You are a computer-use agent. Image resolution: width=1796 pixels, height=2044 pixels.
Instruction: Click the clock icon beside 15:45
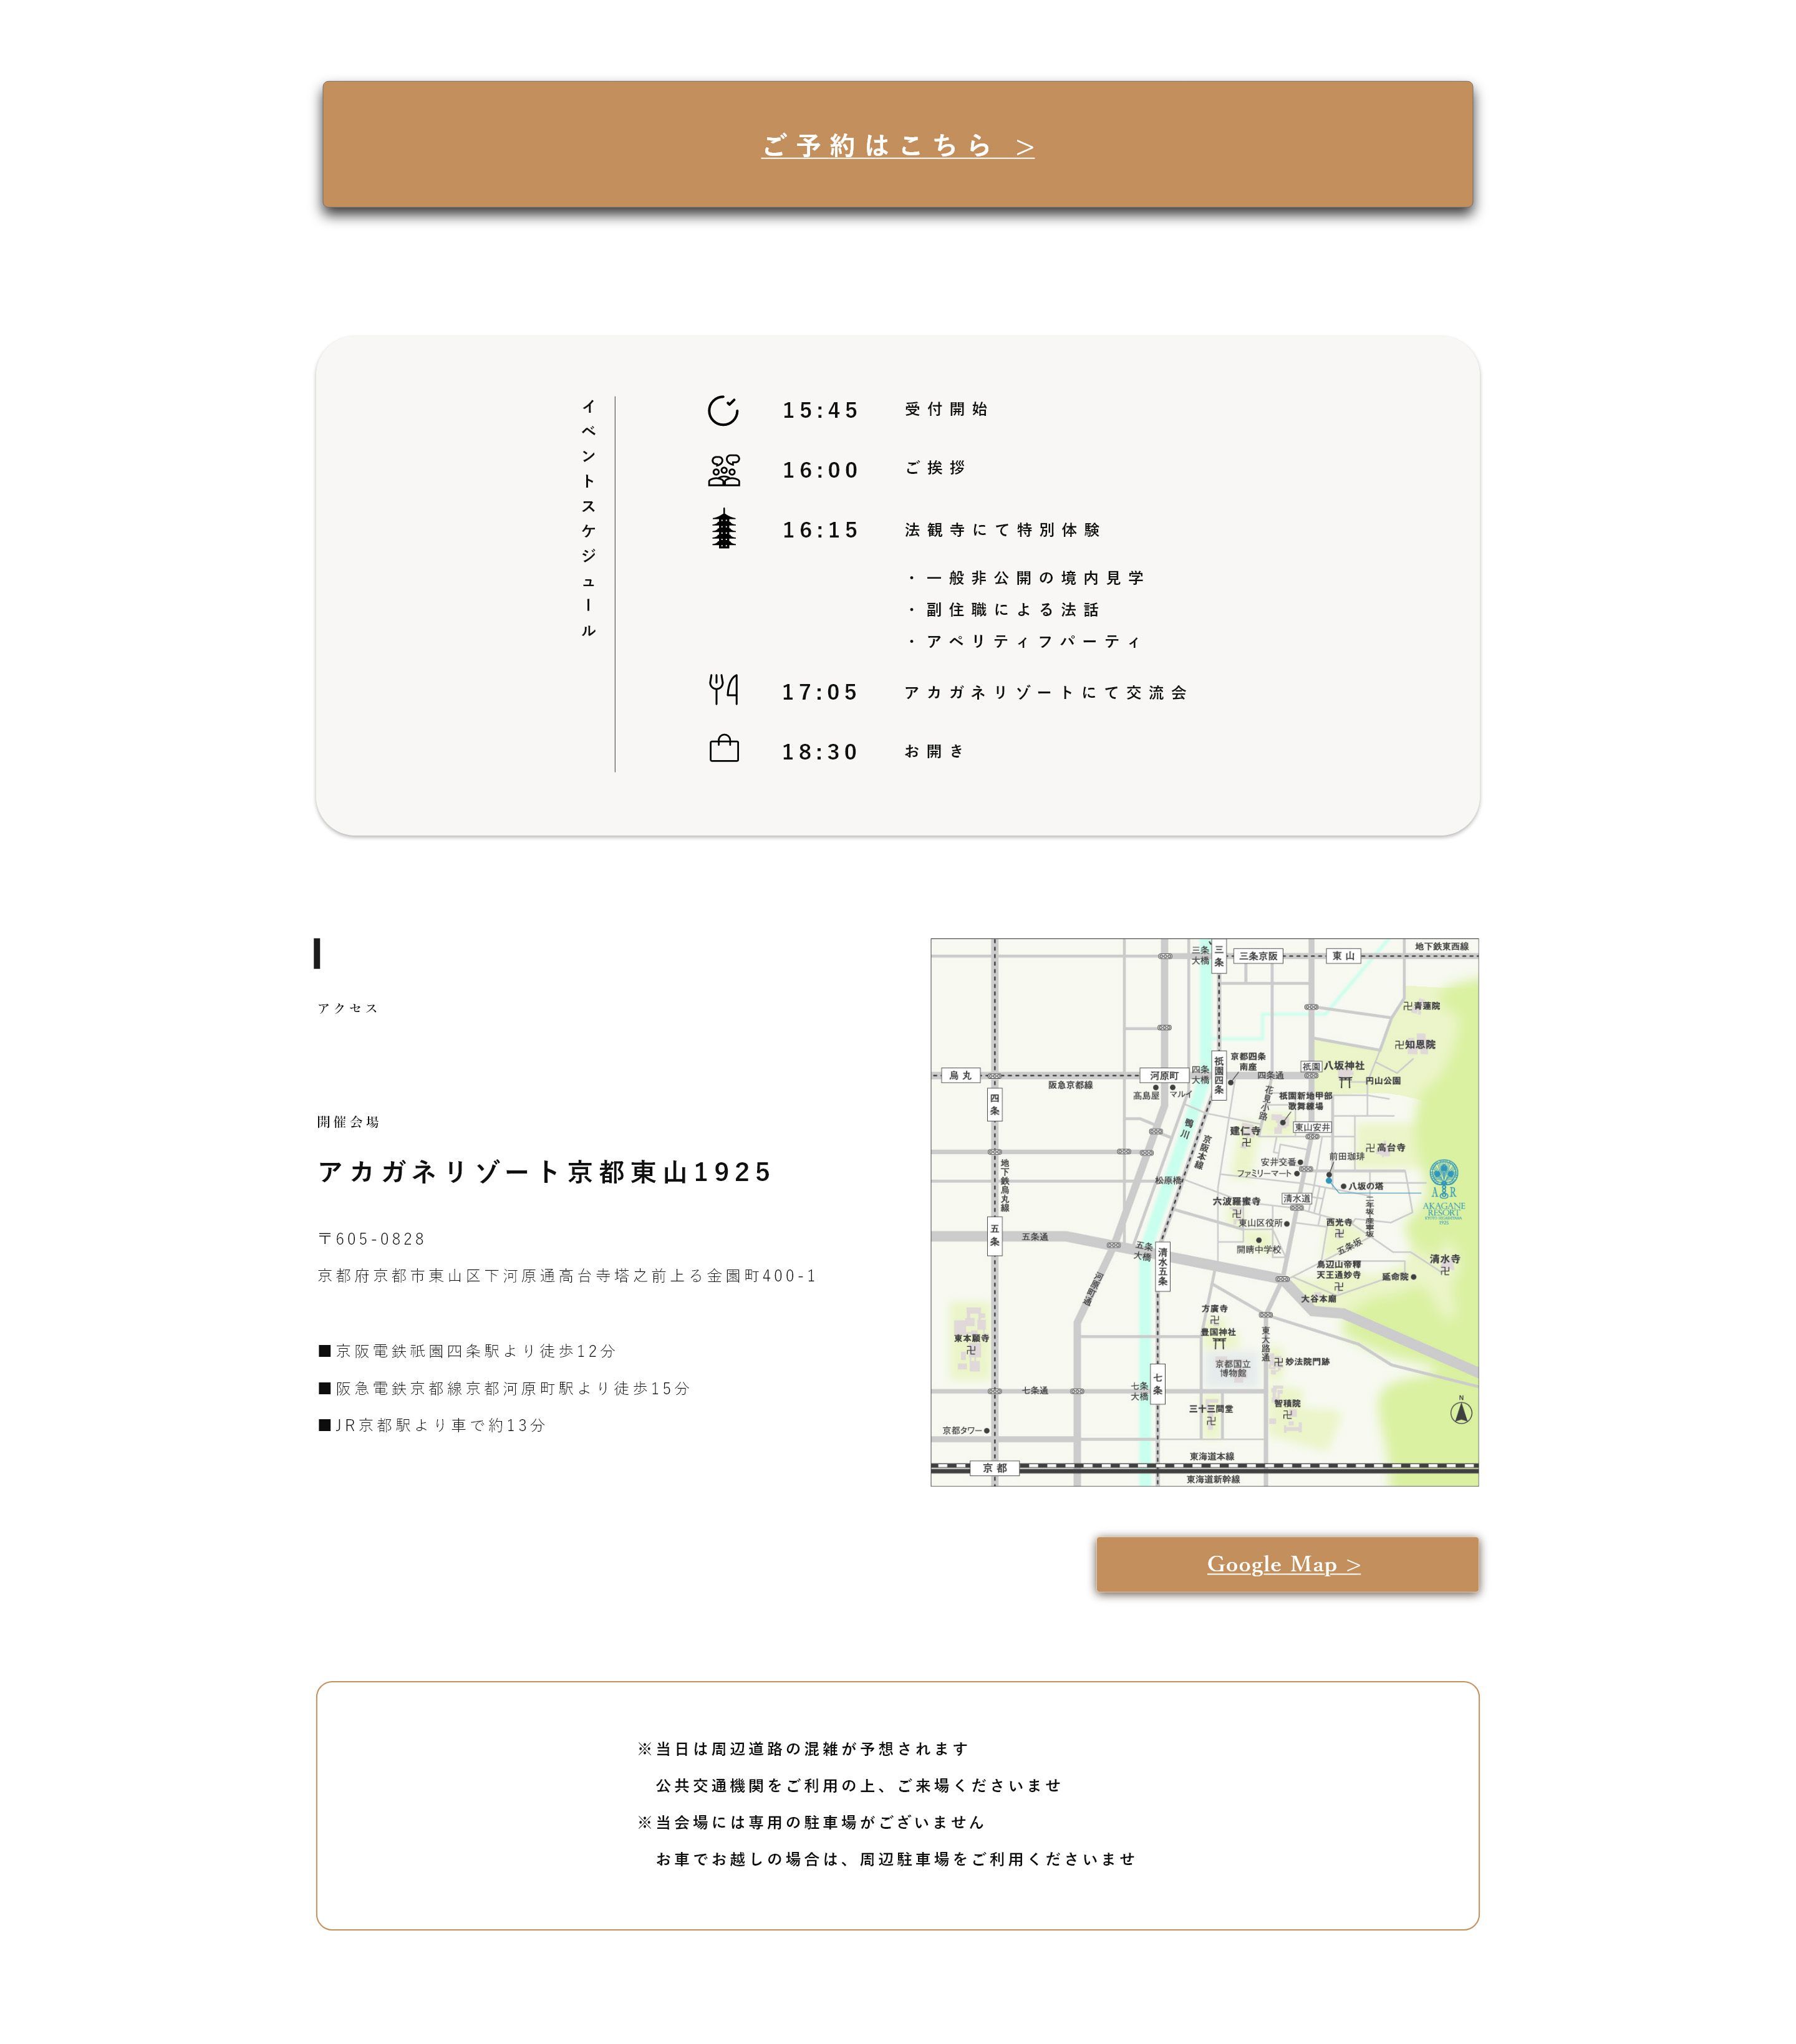(723, 410)
